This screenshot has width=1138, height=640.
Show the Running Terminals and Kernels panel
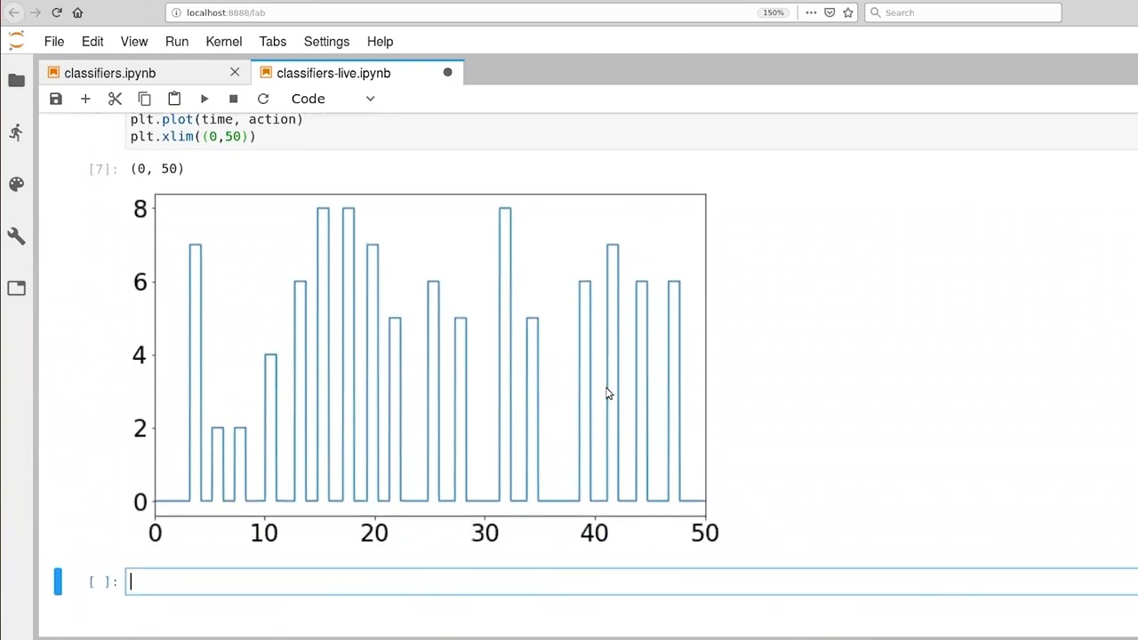tap(16, 132)
